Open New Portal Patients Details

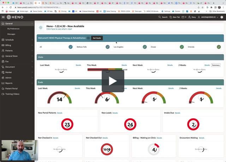tap(60, 113)
